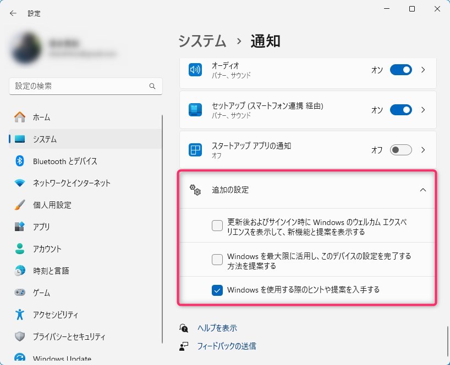Screen dimensions: 450x365
Task: Enable スタートアップ アプリの通知 toggle
Action: [x=400, y=150]
